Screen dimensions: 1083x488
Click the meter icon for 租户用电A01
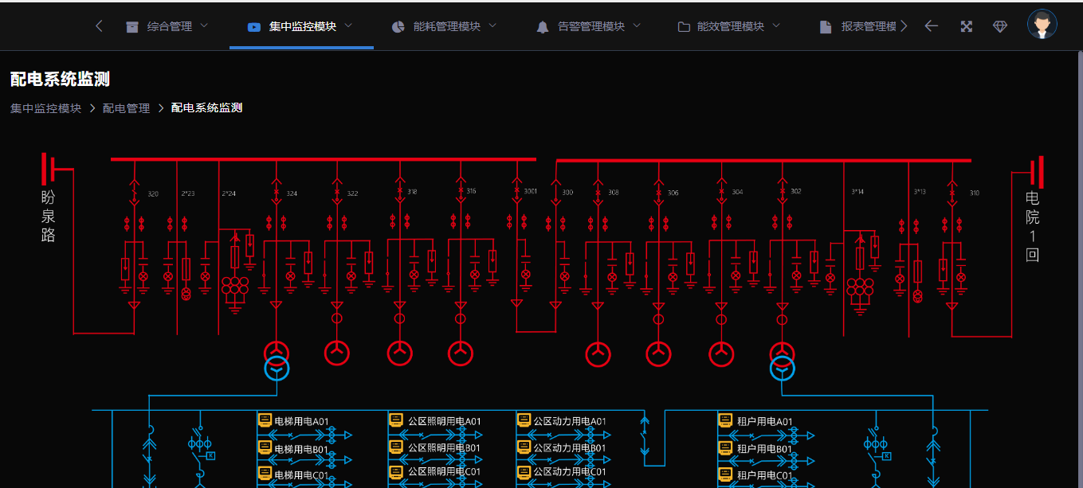(725, 420)
